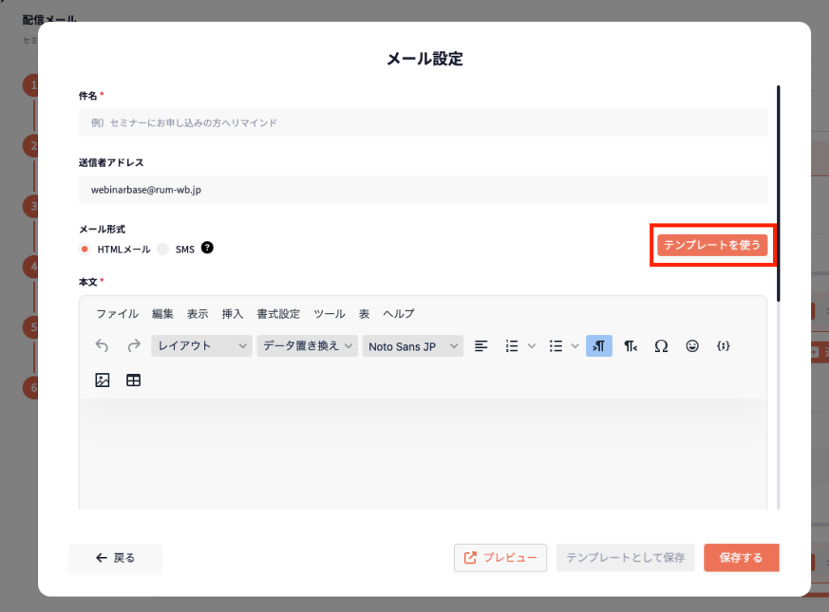
Task: Expand the データ置き換え dropdown
Action: coord(307,346)
